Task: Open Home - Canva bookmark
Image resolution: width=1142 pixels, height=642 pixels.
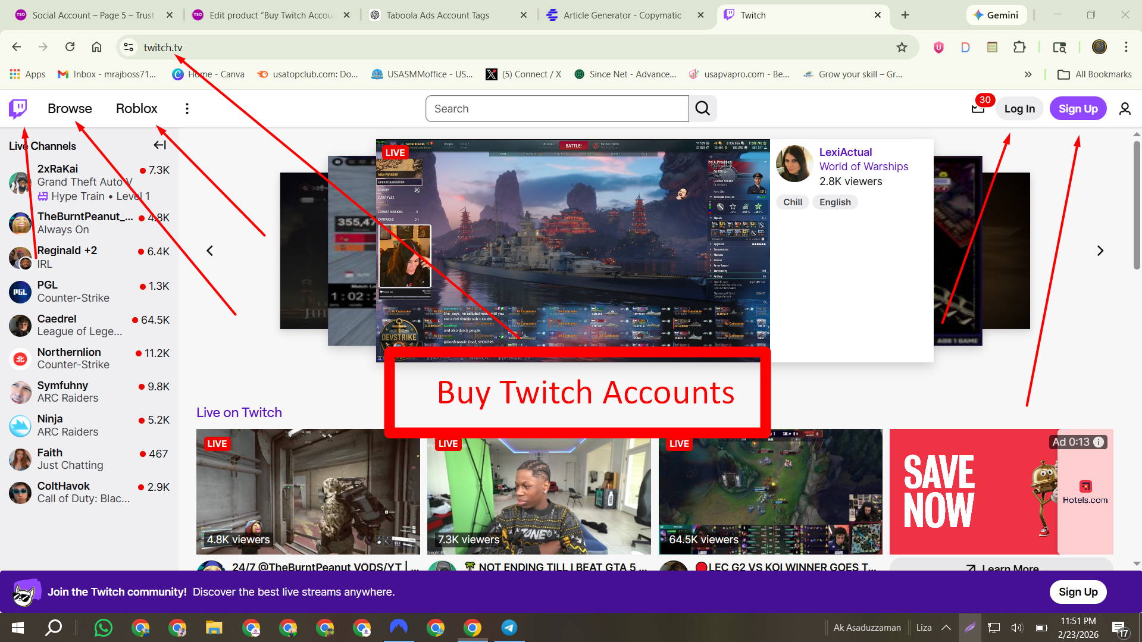Action: coord(208,74)
